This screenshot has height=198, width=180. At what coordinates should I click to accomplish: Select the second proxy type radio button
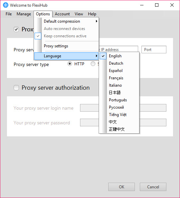coord(93,64)
